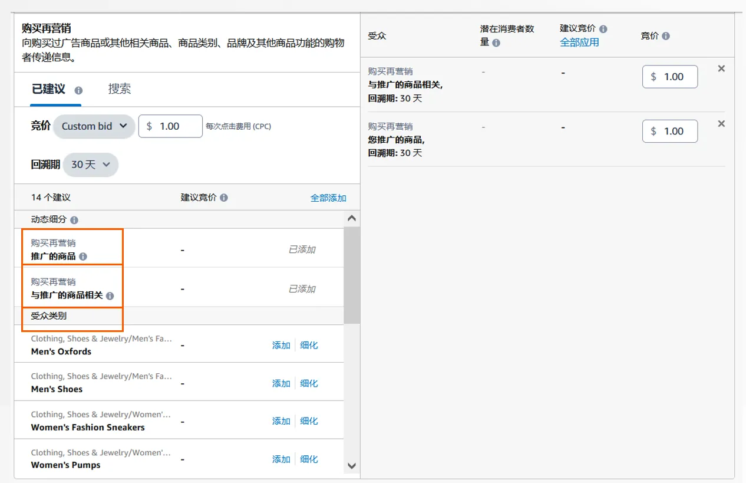Open the Custom bid dropdown

click(93, 126)
